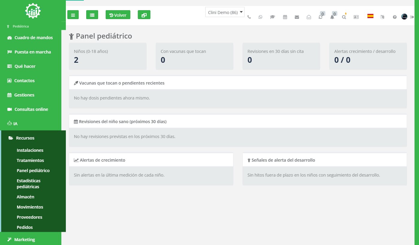This screenshot has height=245, width=419.
Task: Click the Volver button
Action: pos(118,15)
